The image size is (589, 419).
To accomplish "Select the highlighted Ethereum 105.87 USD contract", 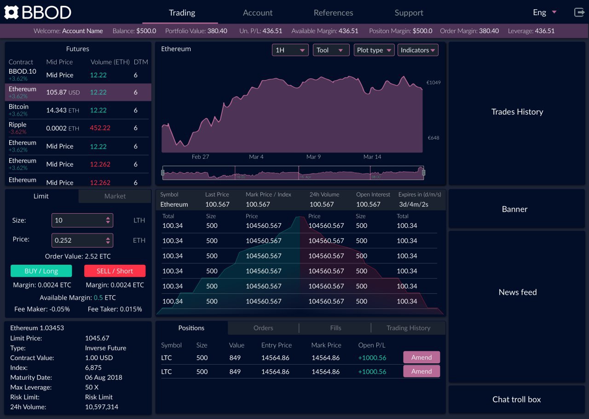I will [78, 92].
